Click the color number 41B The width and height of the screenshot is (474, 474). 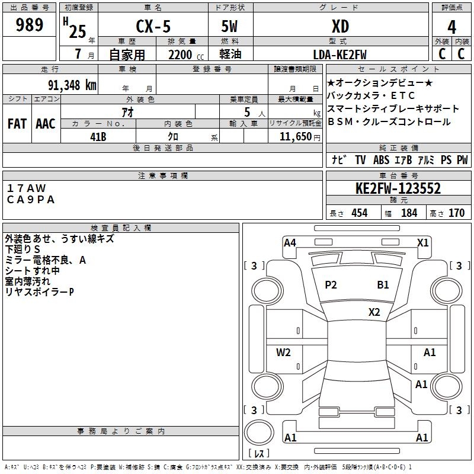[98, 136]
